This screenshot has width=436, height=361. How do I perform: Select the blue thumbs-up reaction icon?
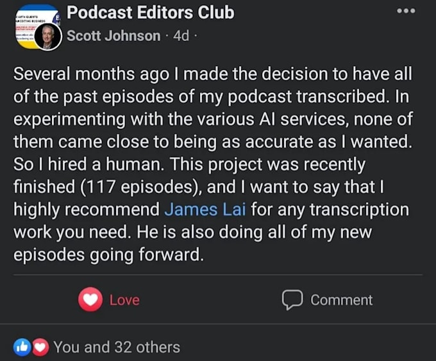click(22, 347)
